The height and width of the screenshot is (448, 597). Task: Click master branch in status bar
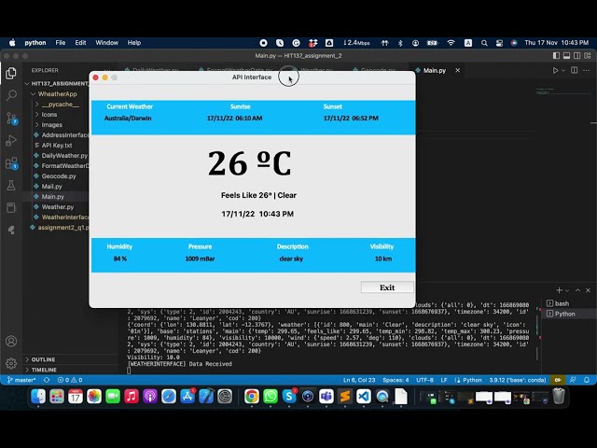tap(21, 380)
